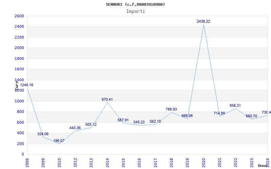Select x-axis year 2012
Viewport: 271px width, 169px height.
[x=75, y=163]
